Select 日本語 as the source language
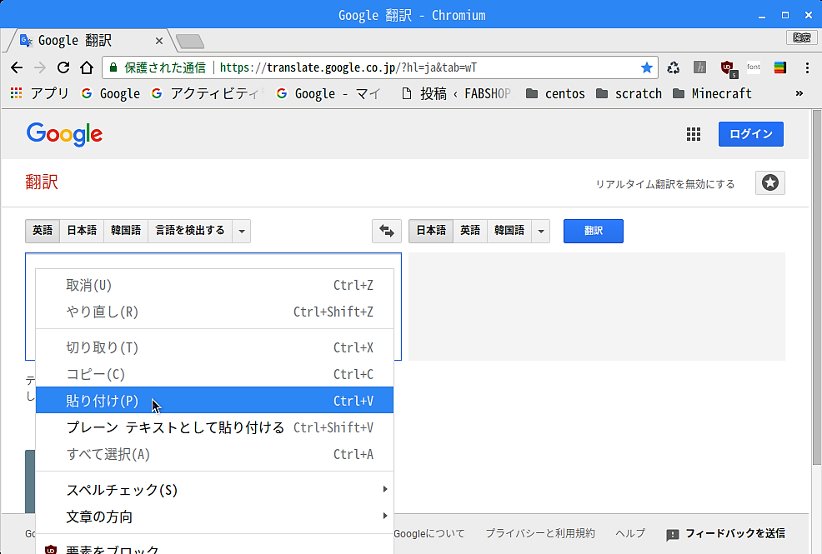 82,231
